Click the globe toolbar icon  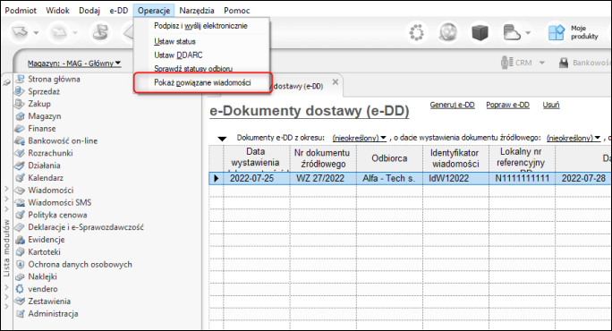pos(448,32)
